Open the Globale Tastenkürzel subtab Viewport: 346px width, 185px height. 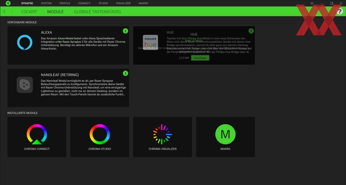(x=98, y=12)
